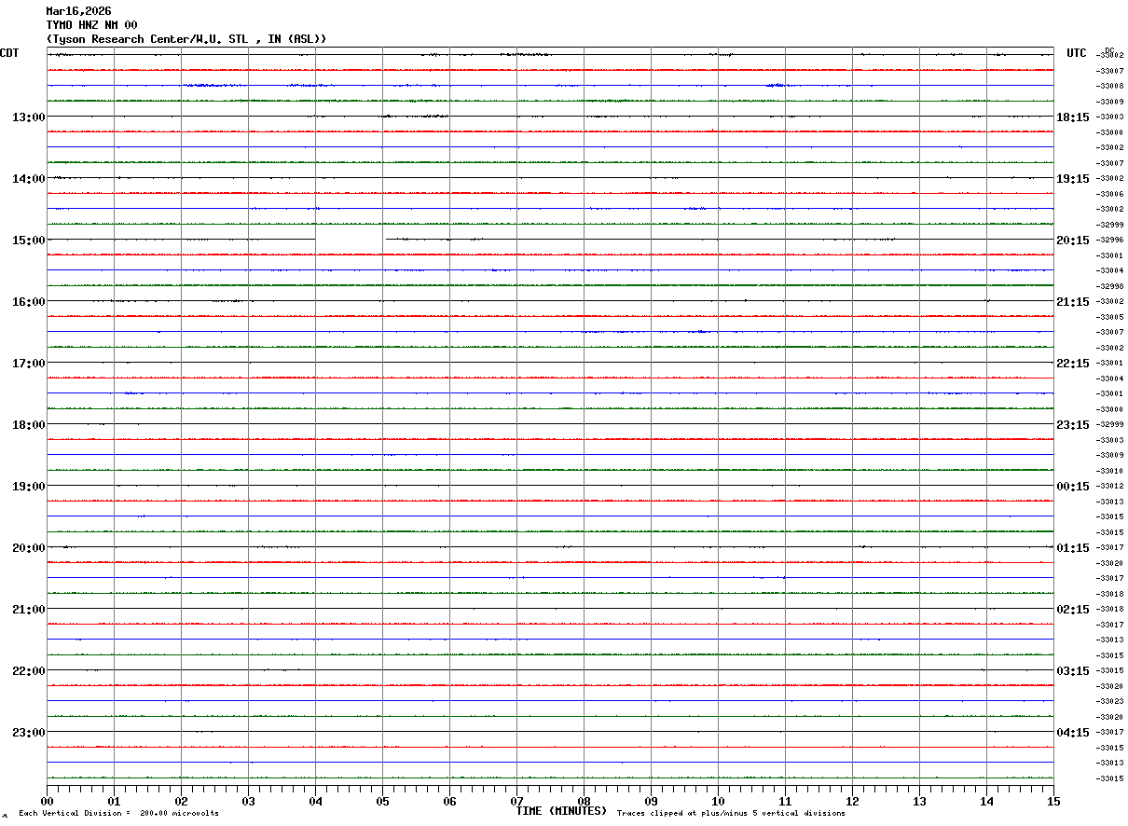This screenshot has height=826, width=1128.
Task: Click the 22:15 UTC time label
Action: pos(1072,364)
